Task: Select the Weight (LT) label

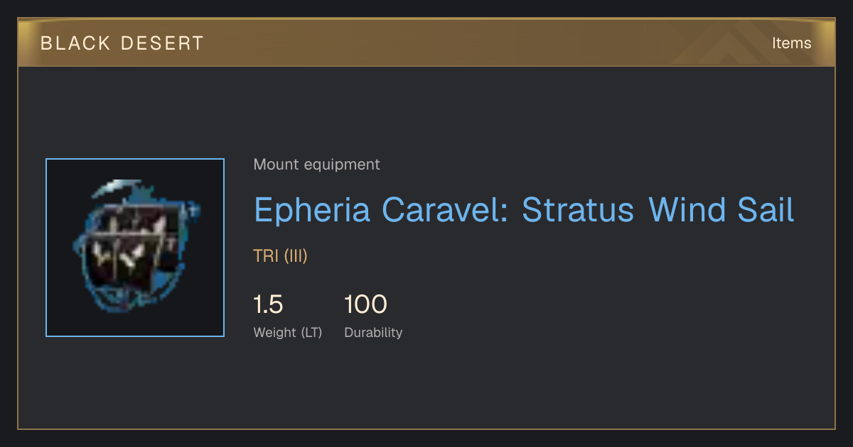Action: click(288, 333)
